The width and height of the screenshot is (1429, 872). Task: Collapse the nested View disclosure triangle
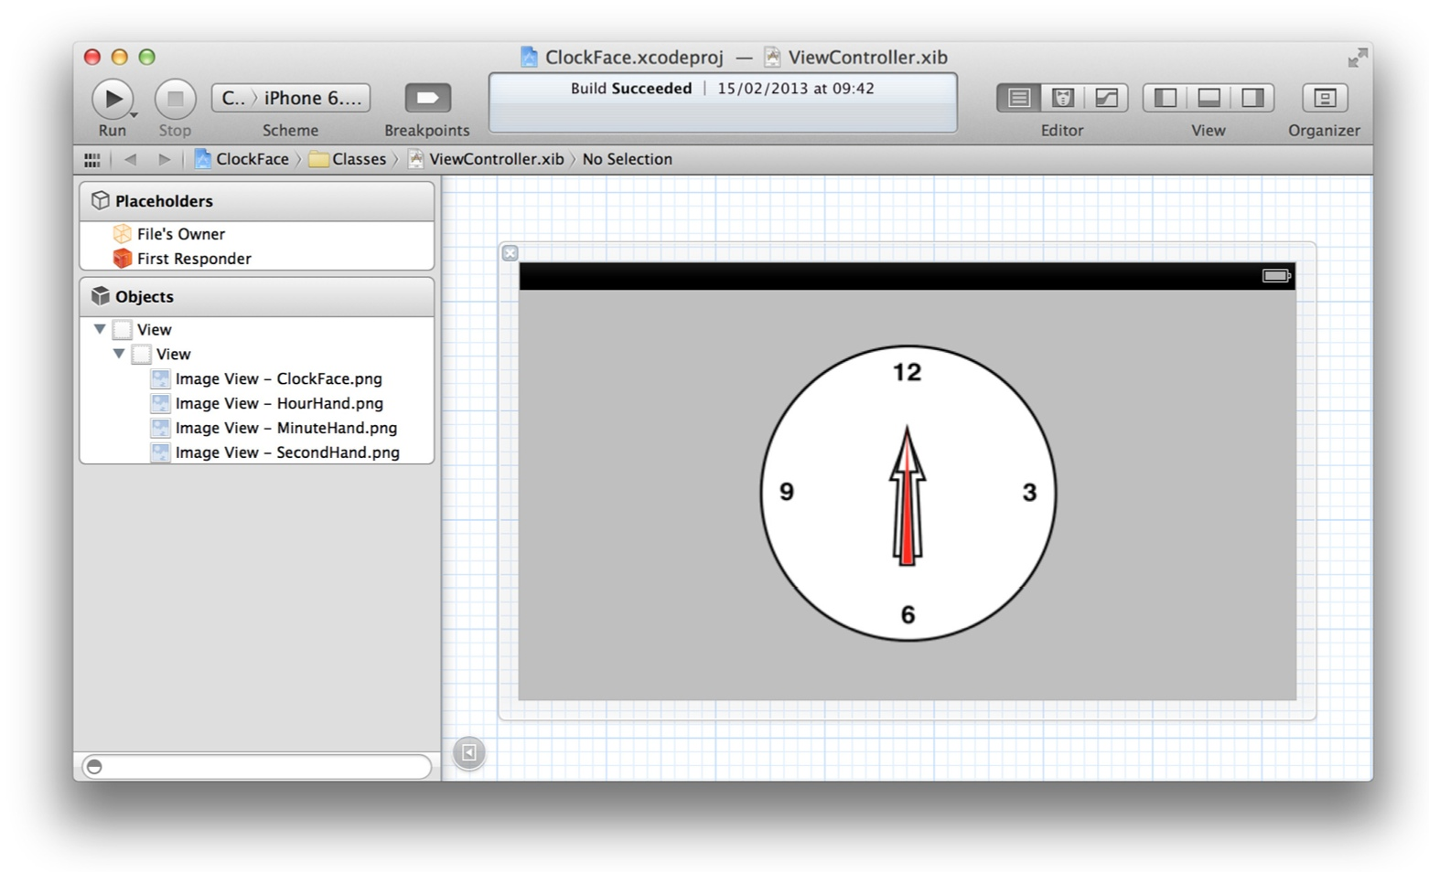[x=119, y=354]
